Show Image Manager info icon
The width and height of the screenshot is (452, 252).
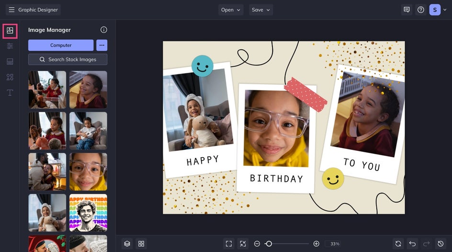point(104,30)
